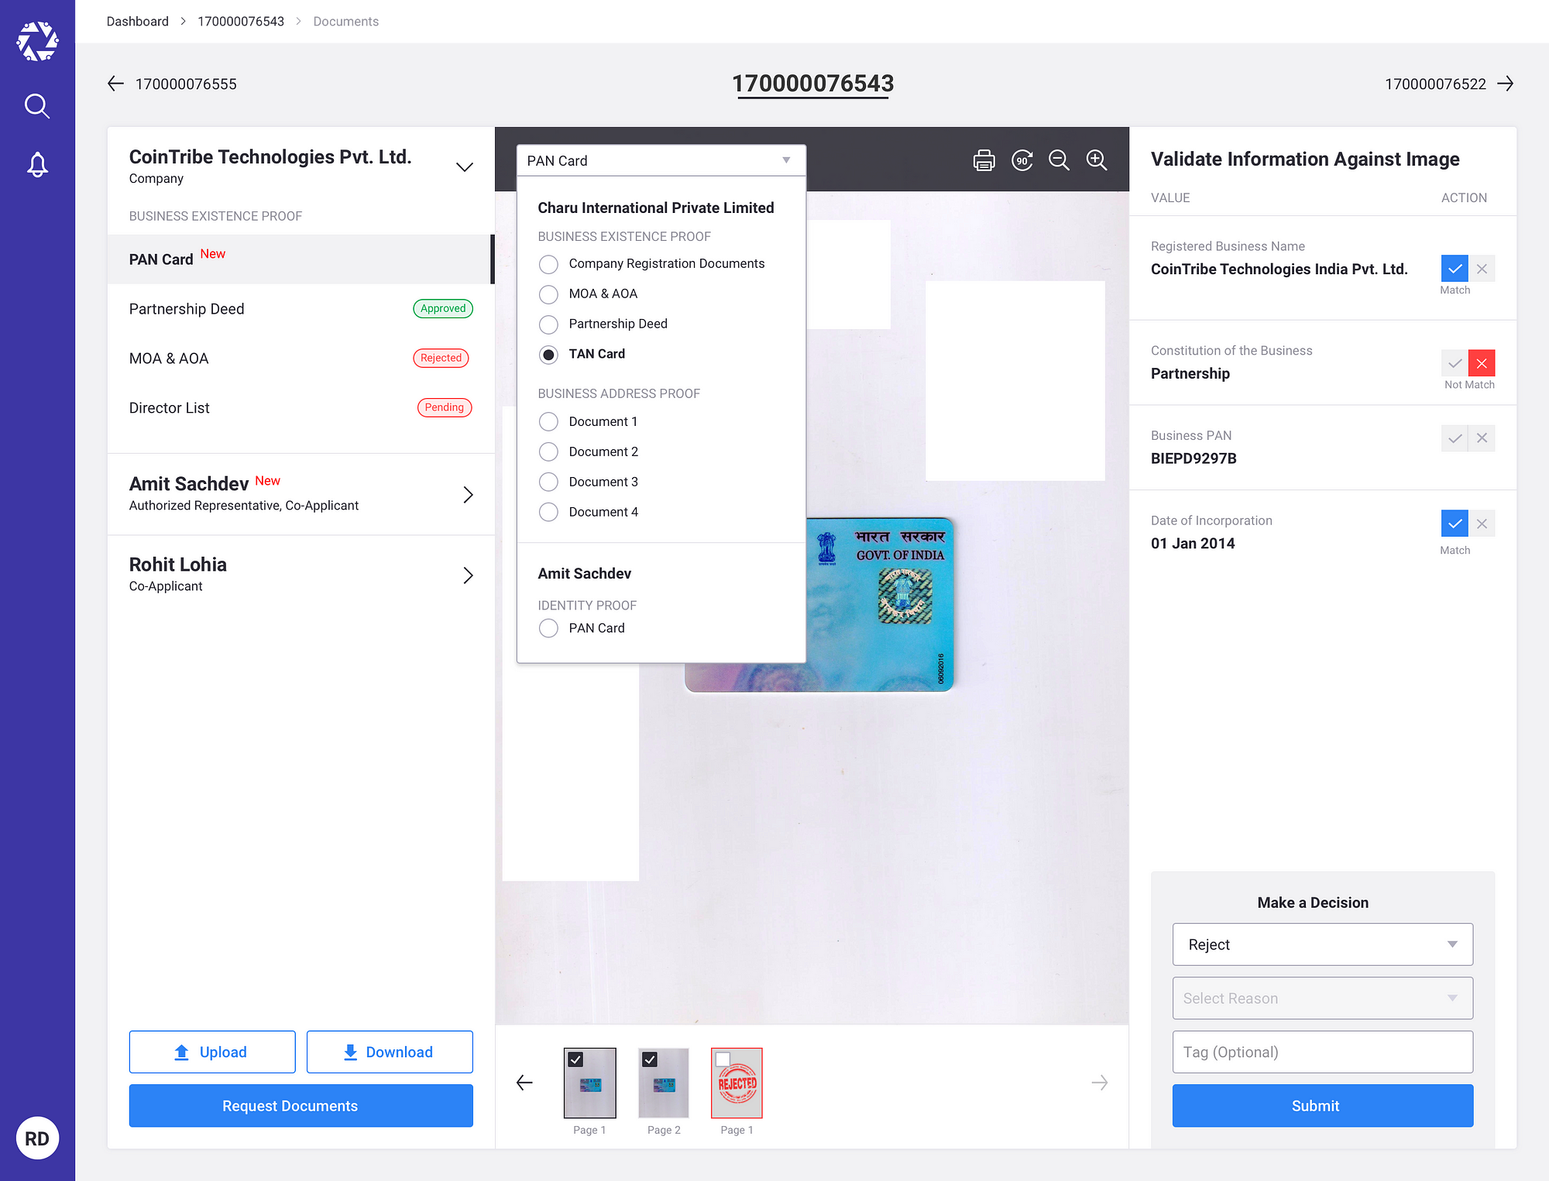Select Partnership Deed radio option
Viewport: 1549px width, 1181px height.
click(x=548, y=324)
